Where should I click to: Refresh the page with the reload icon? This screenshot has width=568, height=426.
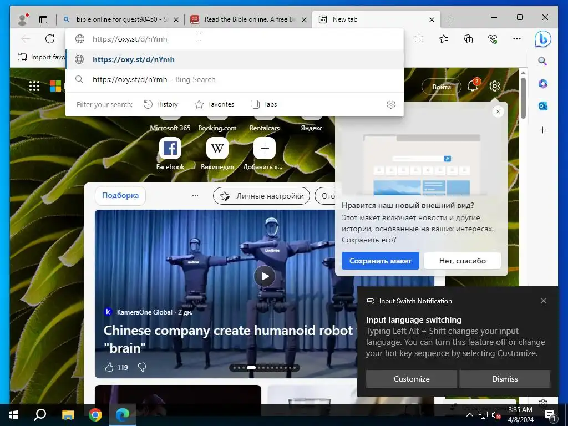point(50,39)
